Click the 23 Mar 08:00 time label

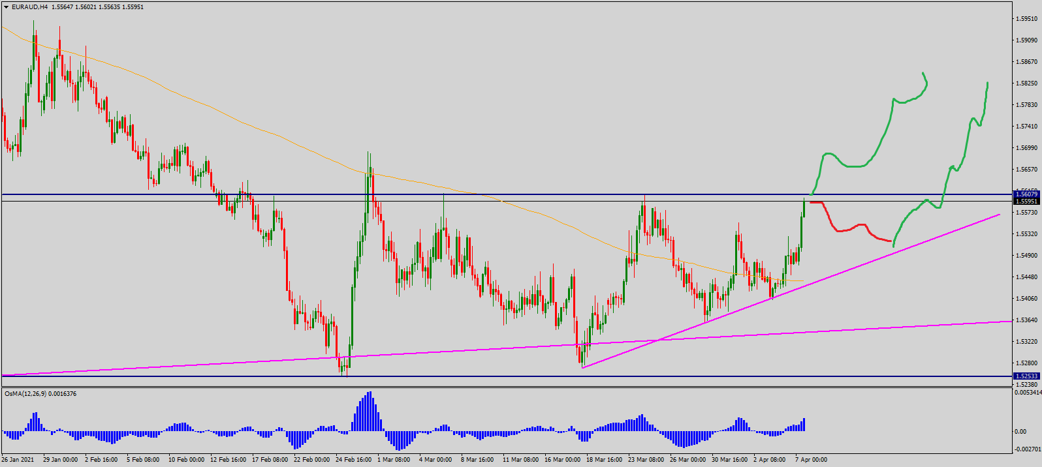646,460
